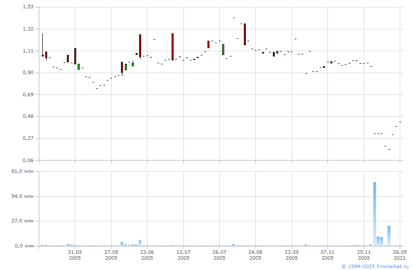Click the 0,27 price axis label

pyautogui.click(x=28, y=138)
